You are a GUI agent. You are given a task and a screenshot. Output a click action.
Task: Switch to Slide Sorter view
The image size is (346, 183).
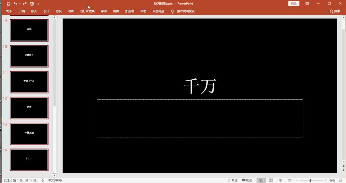point(271,180)
